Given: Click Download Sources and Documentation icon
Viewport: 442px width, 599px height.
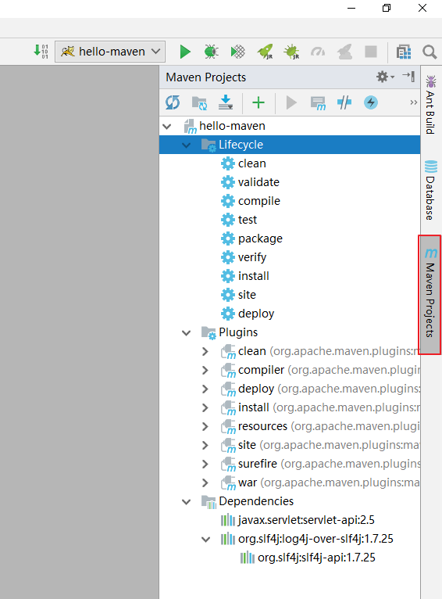Looking at the screenshot, I should (x=226, y=102).
